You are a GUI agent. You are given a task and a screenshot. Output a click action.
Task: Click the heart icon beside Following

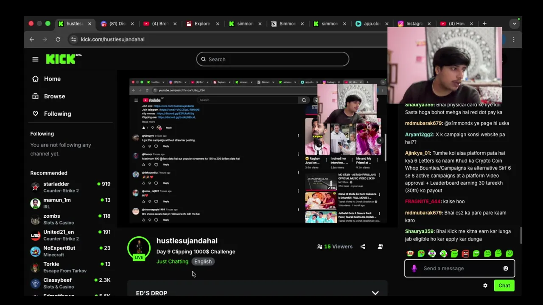[36, 114]
